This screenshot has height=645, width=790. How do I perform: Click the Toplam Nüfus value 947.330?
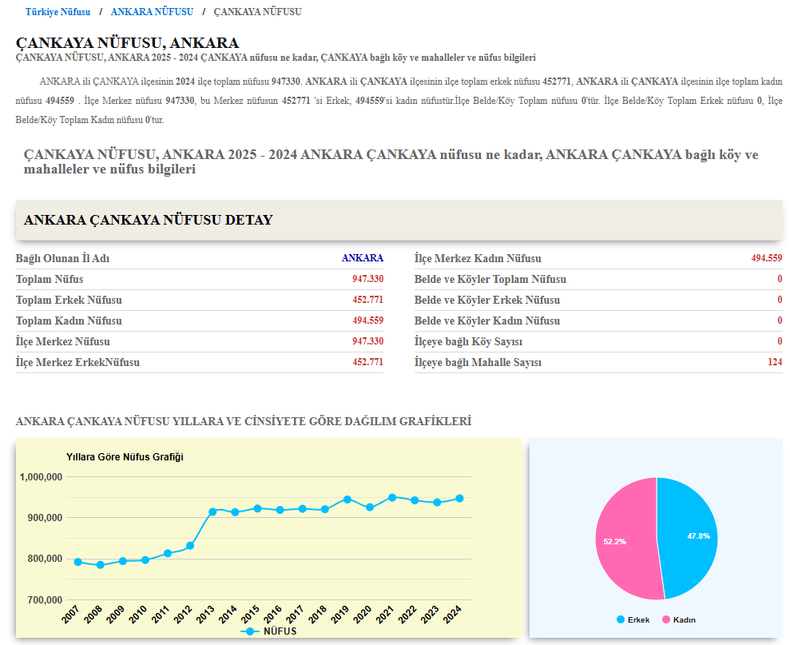click(x=367, y=279)
